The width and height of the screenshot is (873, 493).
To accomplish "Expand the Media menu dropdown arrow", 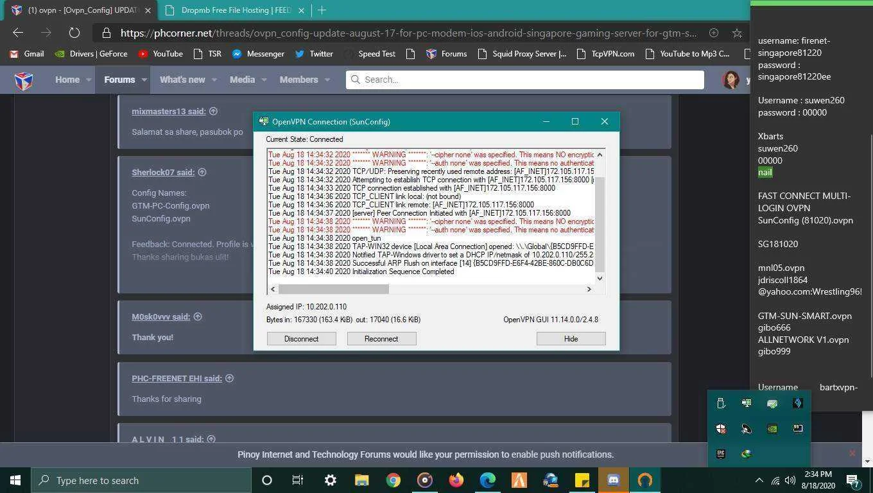I will 264,80.
